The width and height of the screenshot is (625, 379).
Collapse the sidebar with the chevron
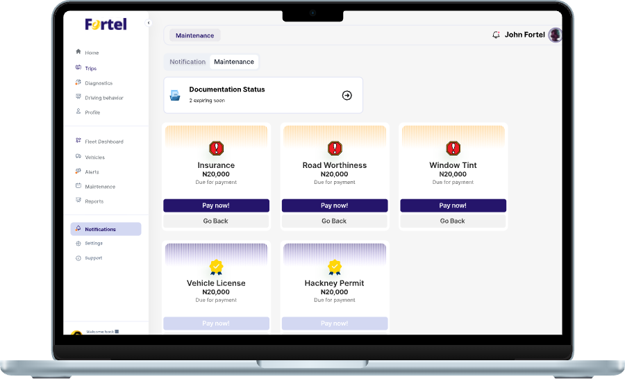(149, 23)
